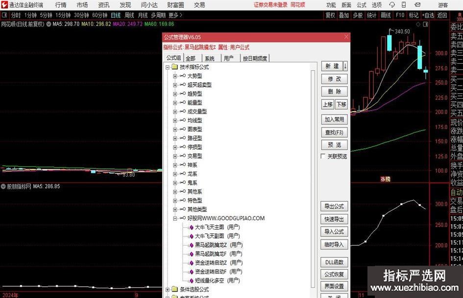Switch chart to 60分钟 period
The image size is (463, 298).
point(100,15)
